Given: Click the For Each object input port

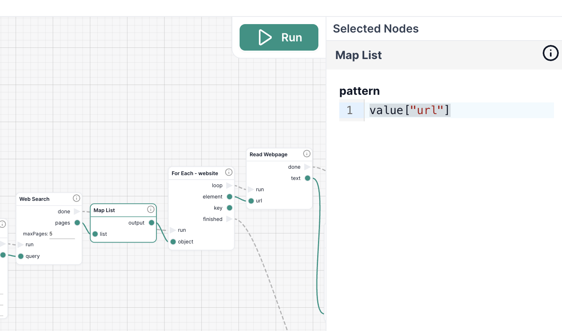Looking at the screenshot, I should (x=173, y=241).
